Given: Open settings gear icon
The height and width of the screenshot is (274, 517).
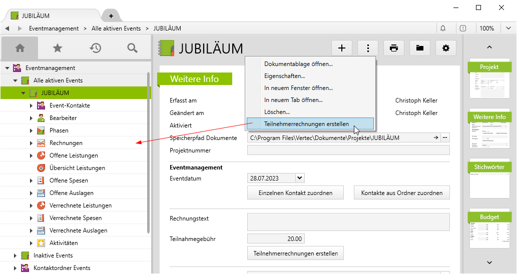Looking at the screenshot, I should coord(446,48).
